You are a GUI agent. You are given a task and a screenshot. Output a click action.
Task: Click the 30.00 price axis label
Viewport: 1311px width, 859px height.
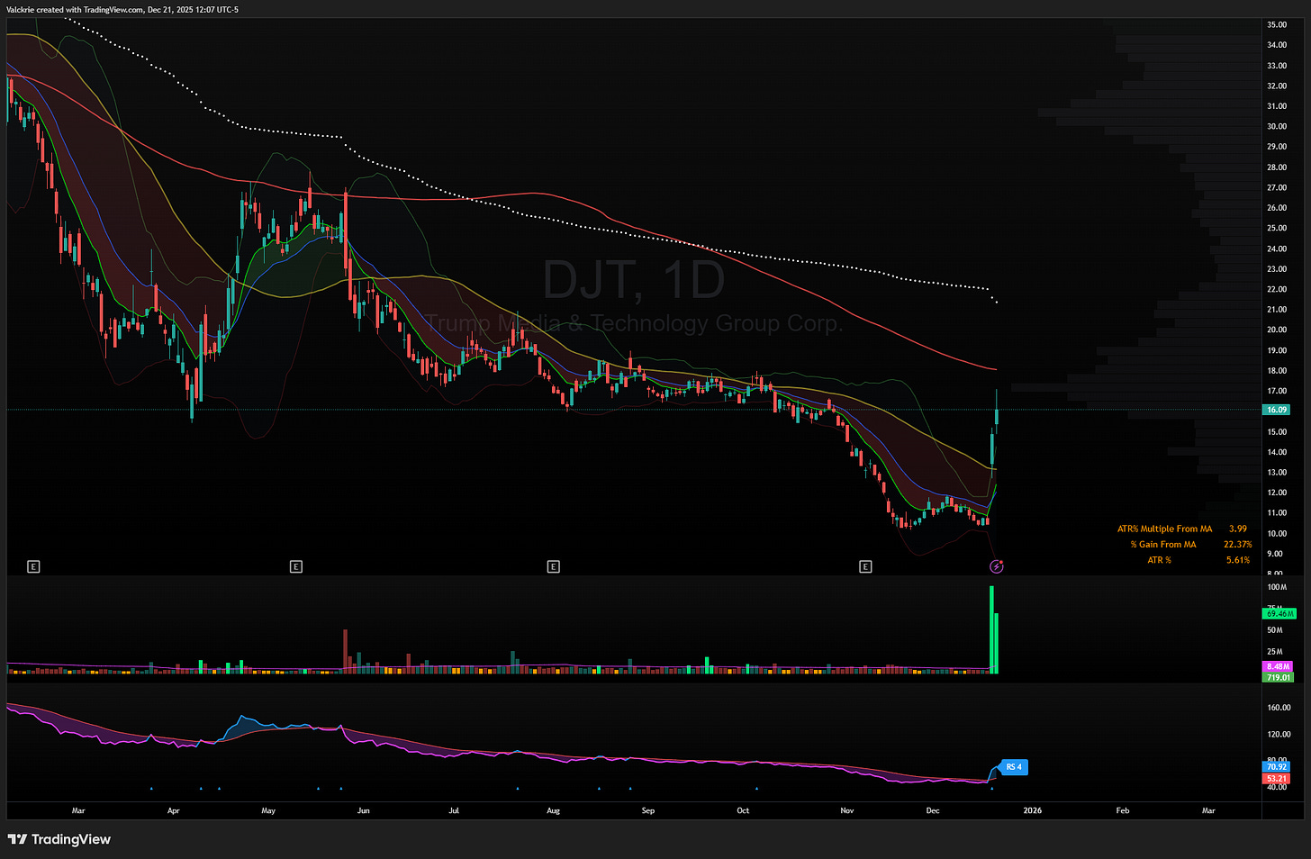coord(1277,126)
